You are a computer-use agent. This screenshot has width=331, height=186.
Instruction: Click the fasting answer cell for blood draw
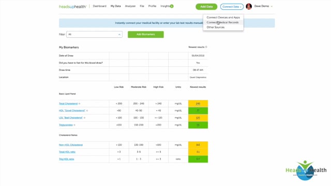[198, 63]
